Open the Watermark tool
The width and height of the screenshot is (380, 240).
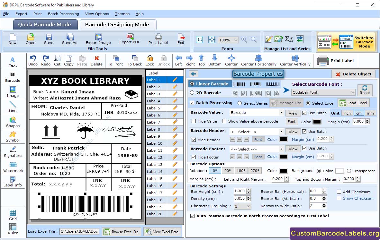pos(13,167)
